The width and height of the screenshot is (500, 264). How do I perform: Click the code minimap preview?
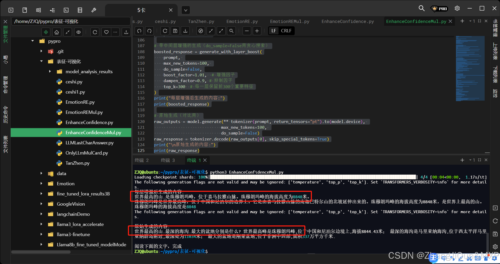point(470,69)
